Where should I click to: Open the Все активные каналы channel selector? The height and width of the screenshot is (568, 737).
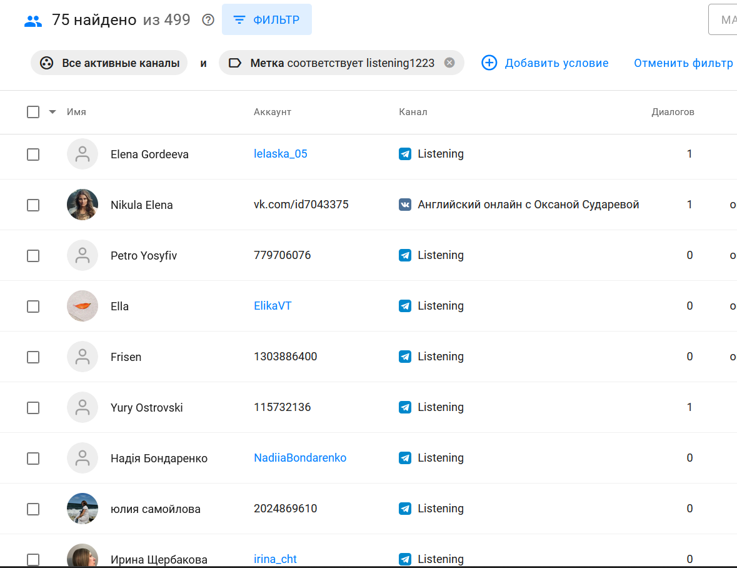pos(120,63)
